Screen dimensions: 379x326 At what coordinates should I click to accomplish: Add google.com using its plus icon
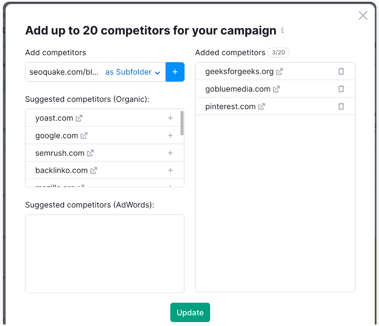pyautogui.click(x=170, y=135)
